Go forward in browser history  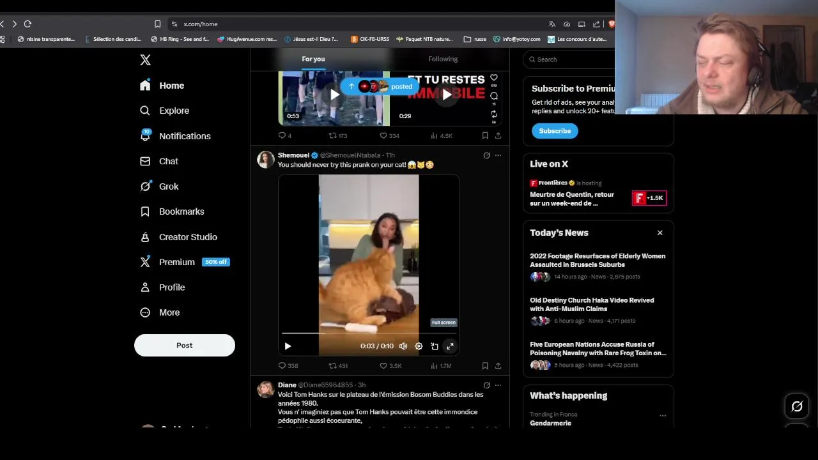[14, 24]
